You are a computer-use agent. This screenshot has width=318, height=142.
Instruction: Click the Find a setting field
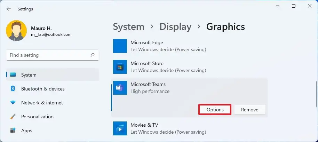pyautogui.click(x=53, y=55)
